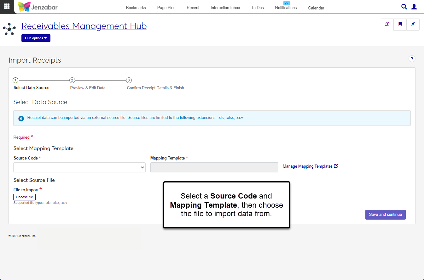Click the Mapping Template field
Image resolution: width=424 pixels, height=280 pixels.
214,167
